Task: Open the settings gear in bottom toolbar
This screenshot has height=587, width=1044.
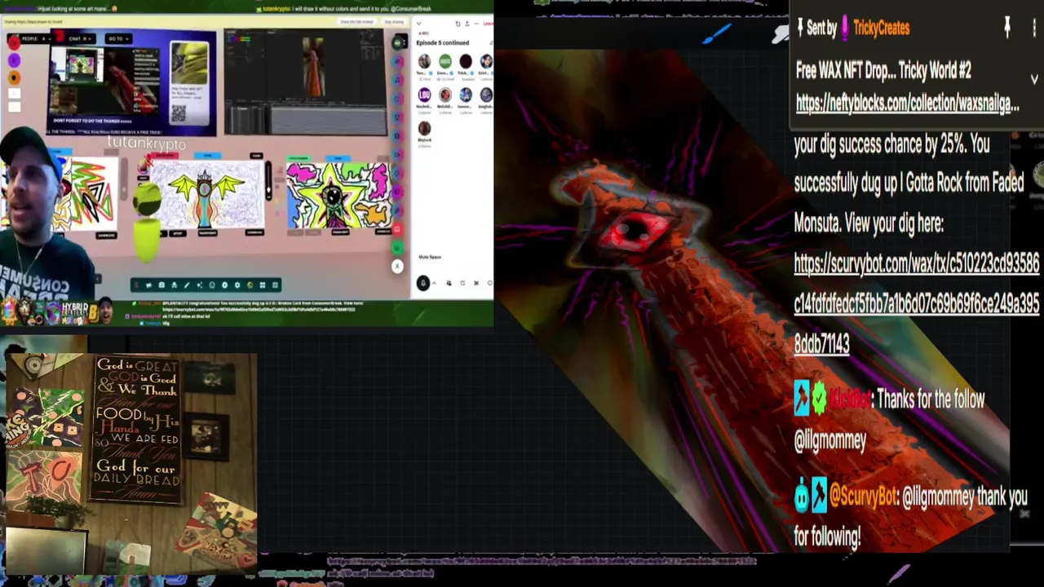Action: (x=237, y=285)
